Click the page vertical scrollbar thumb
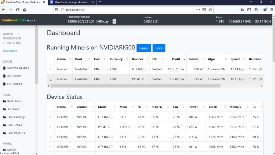The image size is (275, 155). tap(273, 39)
